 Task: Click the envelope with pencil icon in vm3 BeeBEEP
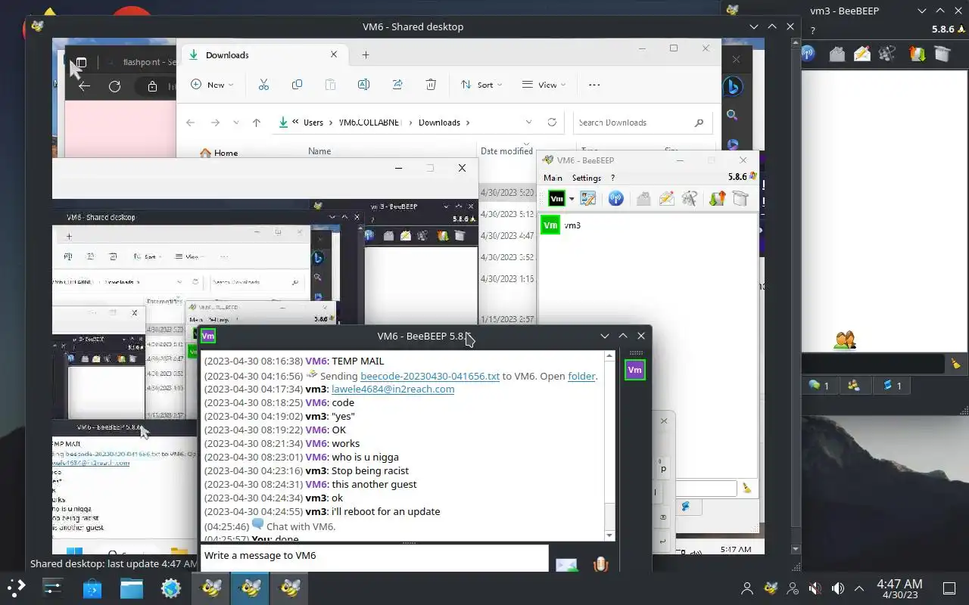coord(862,54)
